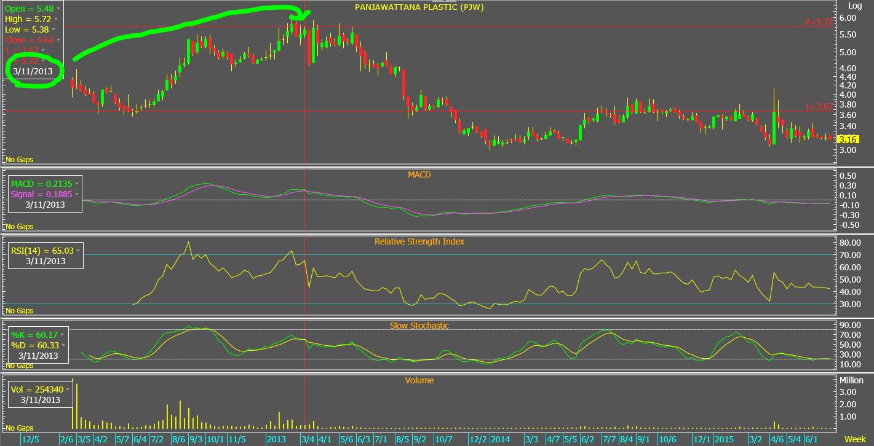Screen dimensions: 874x446
Task: Click No Gaps in the Volume panel
Action: [19, 428]
